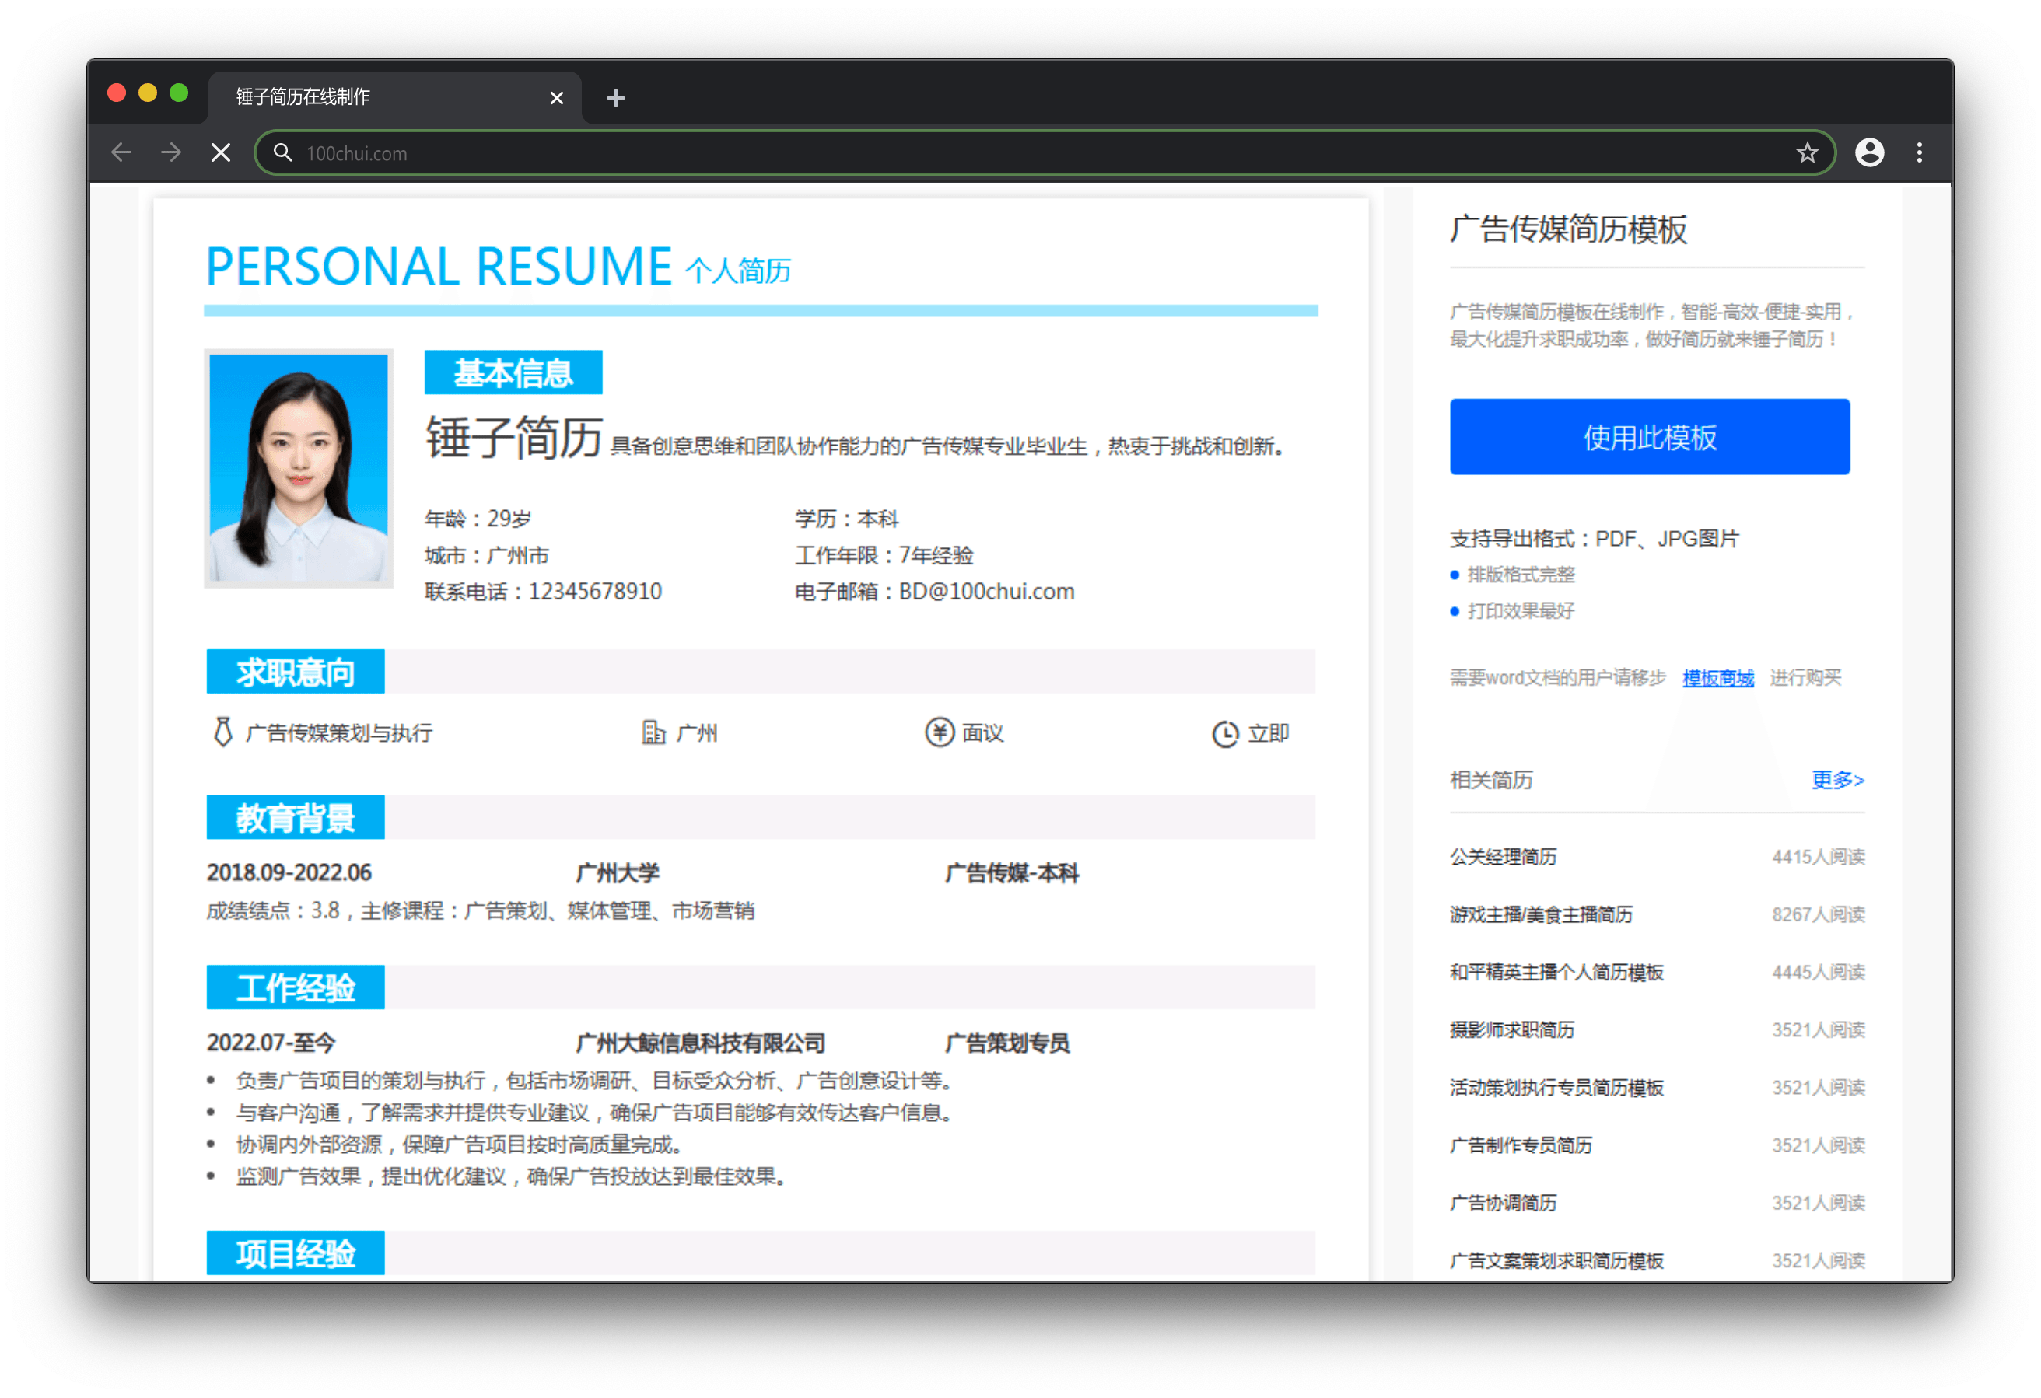The height and width of the screenshot is (1398, 2041).
Task: Click the text 年龄：29岁
Action: click(478, 518)
